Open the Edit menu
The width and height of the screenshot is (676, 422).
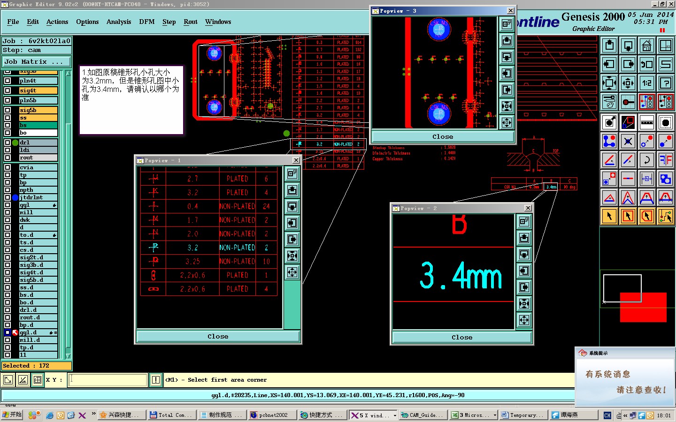click(x=33, y=22)
